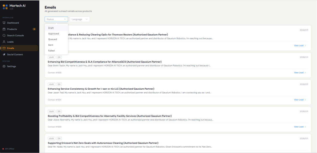The height and width of the screenshot is (153, 317).
Task: Click the EN tag on i-san-e-tiz email
Action: coord(59,84)
